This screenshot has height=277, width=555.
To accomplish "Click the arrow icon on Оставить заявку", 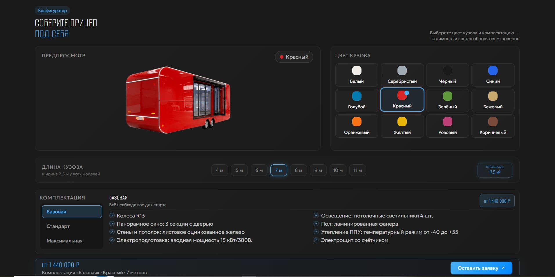I will click(x=503, y=268).
